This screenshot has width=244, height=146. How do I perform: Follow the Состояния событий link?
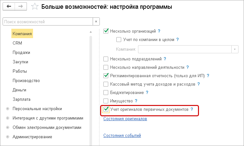click(x=122, y=136)
